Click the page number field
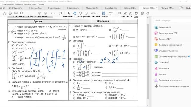 51,13
